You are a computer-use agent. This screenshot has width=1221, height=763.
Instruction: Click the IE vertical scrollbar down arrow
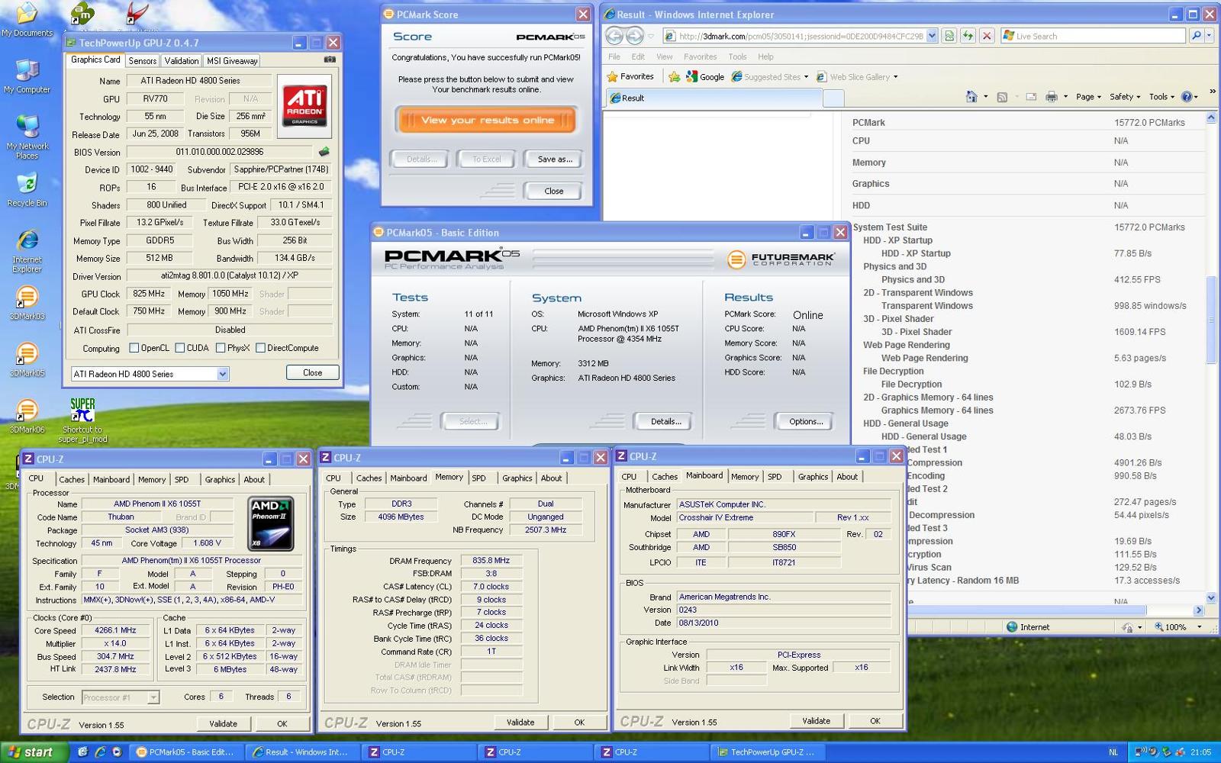(x=1211, y=597)
